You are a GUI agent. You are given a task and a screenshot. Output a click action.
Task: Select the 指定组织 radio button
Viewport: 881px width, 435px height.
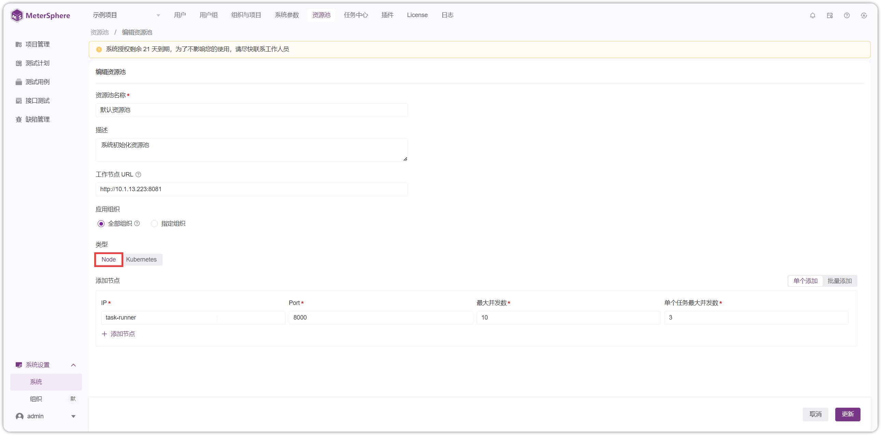154,224
